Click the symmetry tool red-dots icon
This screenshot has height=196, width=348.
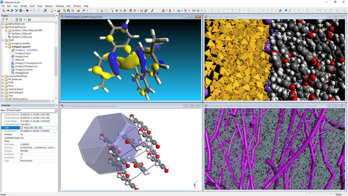(185, 10)
